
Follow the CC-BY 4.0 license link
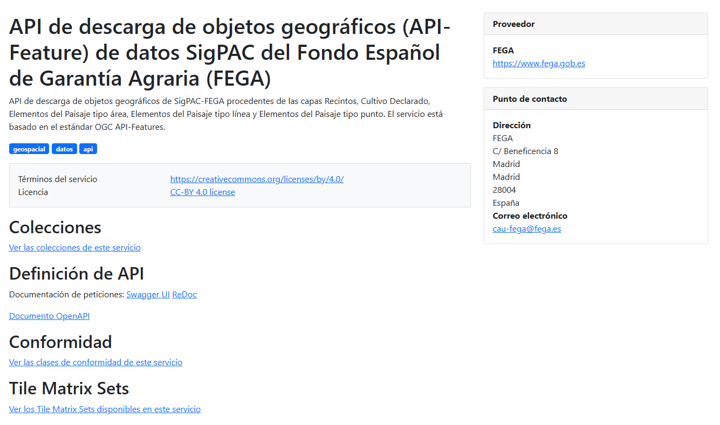click(202, 192)
